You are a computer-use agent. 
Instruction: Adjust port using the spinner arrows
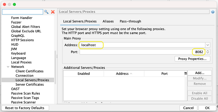(x=208, y=52)
